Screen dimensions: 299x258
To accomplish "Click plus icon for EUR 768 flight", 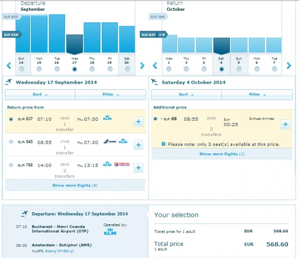I will pyautogui.click(x=138, y=167).
